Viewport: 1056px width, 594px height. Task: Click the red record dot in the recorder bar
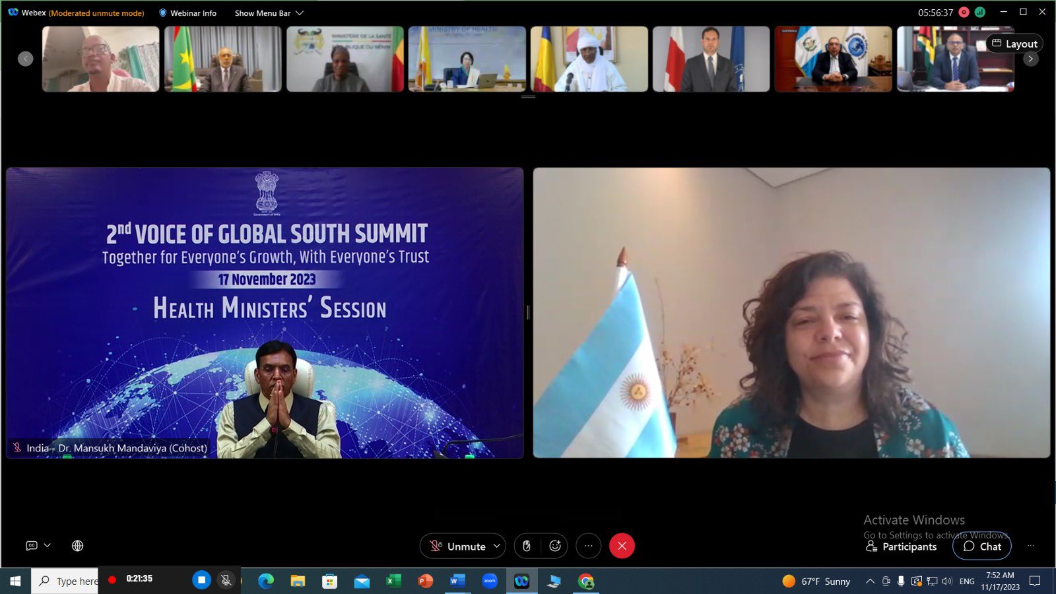tap(112, 579)
